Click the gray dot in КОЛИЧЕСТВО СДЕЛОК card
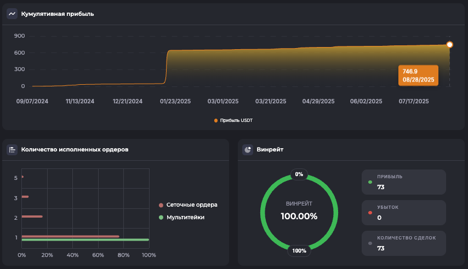This screenshot has height=269, width=468. point(370,243)
